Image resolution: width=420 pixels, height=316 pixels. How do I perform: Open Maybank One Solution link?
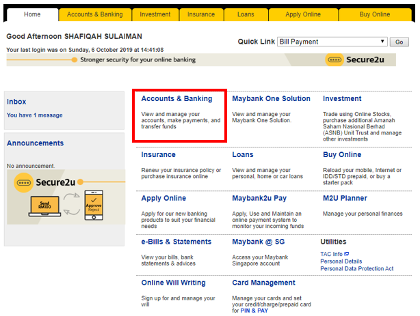271,99
